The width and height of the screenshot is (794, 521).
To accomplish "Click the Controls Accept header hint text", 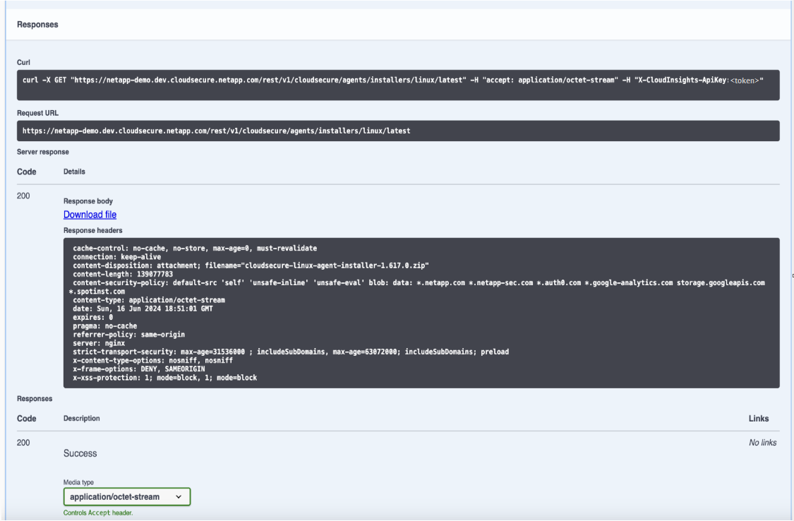I will [x=98, y=513].
